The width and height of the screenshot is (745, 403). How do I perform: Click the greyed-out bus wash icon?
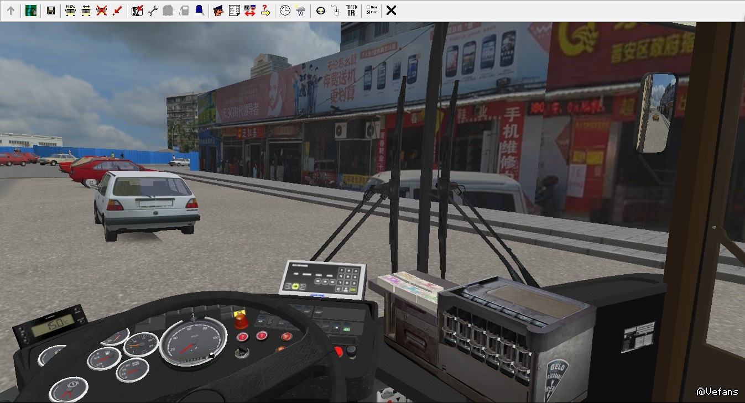[168, 11]
